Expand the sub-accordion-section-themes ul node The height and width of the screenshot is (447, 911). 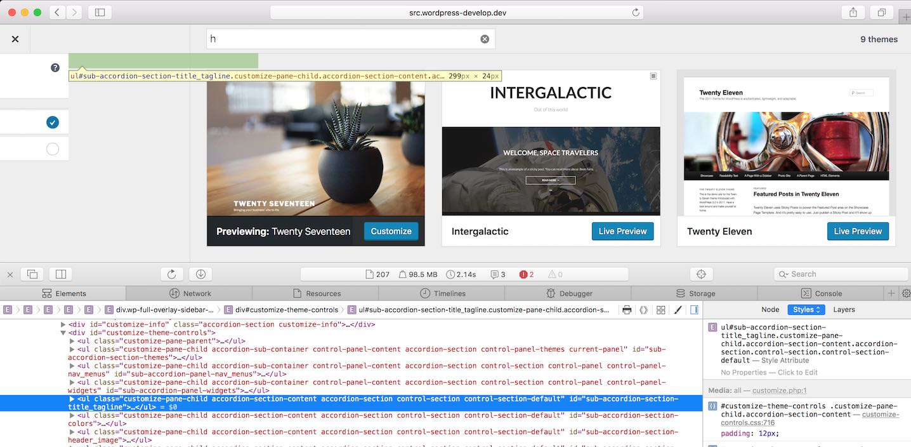[72, 349]
